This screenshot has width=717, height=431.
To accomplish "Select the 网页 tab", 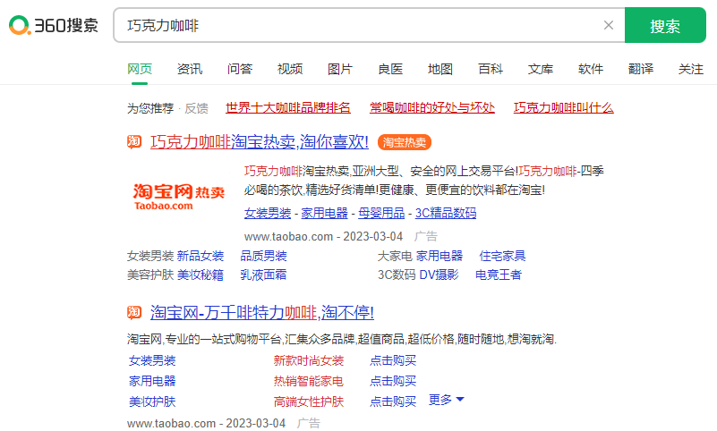I will point(140,69).
